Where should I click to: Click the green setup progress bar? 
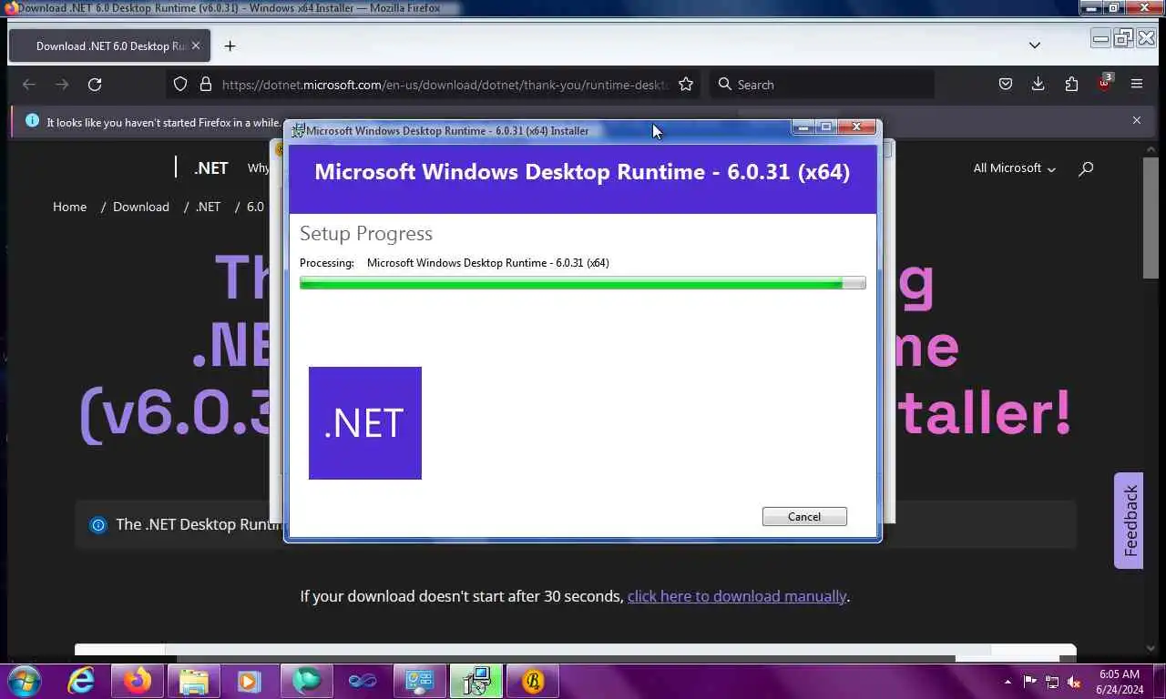(x=582, y=284)
